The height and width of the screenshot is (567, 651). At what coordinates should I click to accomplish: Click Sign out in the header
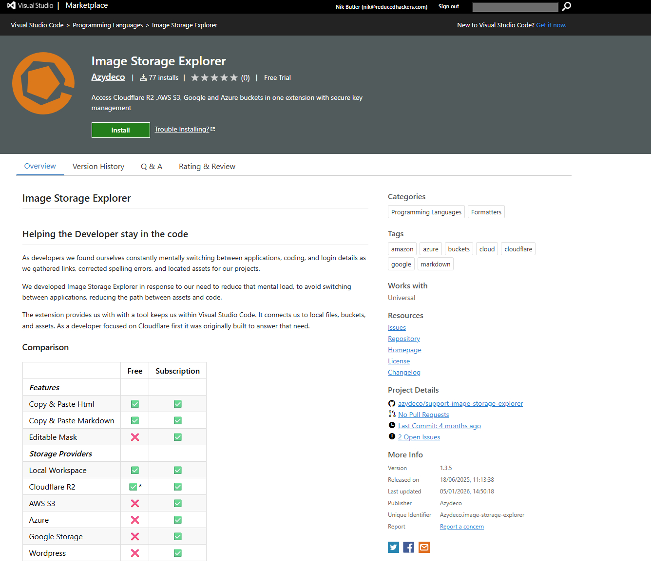pos(448,6)
